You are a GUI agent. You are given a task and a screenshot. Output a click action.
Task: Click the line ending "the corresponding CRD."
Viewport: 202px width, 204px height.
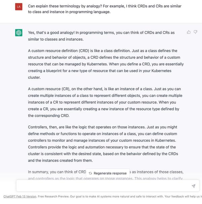coord(49,115)
